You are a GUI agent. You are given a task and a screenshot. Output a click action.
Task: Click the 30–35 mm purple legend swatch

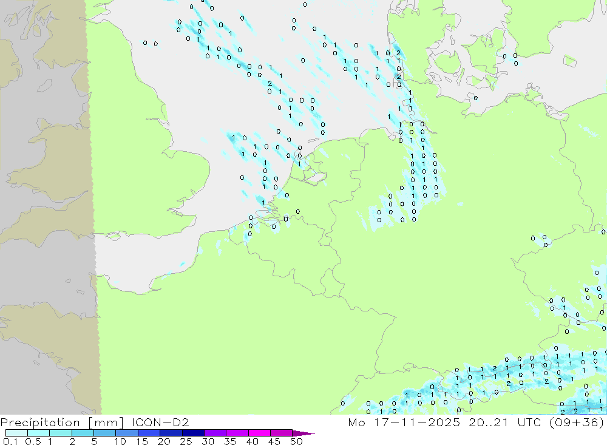tap(215, 433)
